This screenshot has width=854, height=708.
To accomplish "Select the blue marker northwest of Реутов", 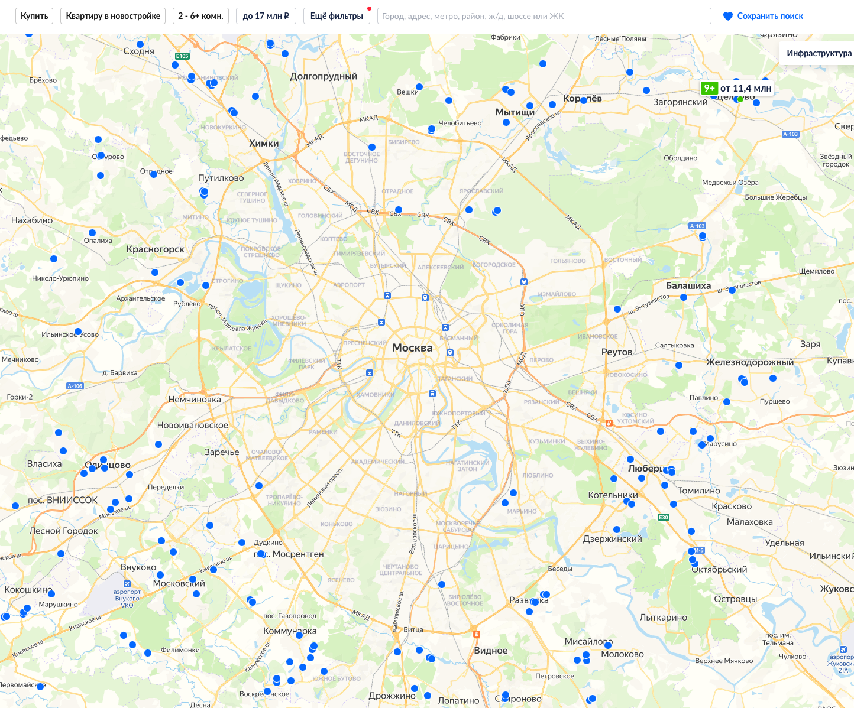I will tap(617, 309).
